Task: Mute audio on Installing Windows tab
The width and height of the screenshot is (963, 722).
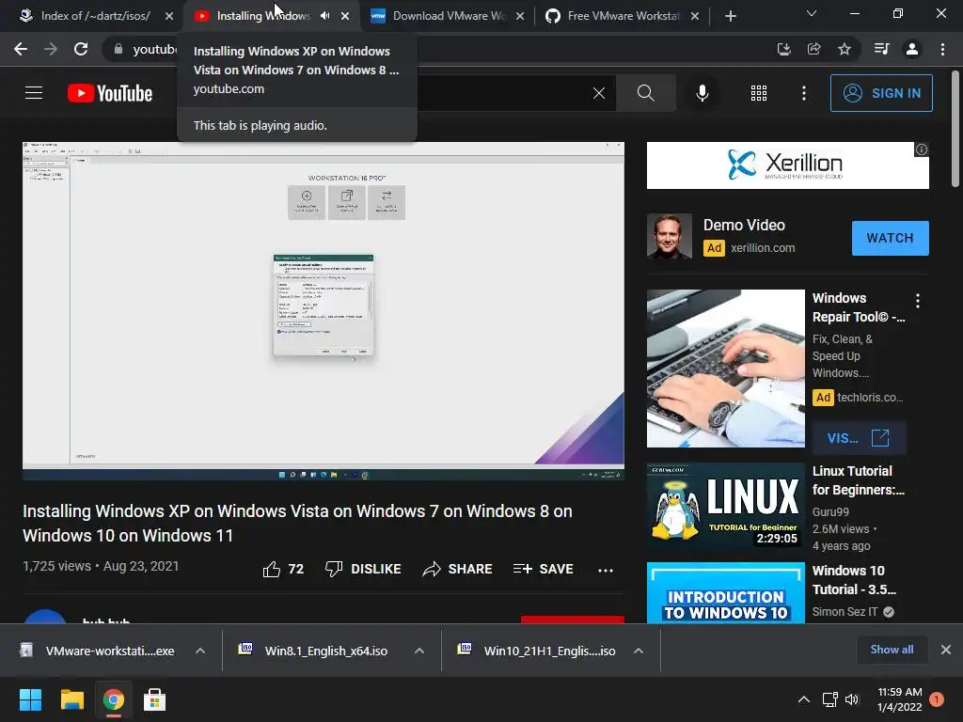Action: 325,16
